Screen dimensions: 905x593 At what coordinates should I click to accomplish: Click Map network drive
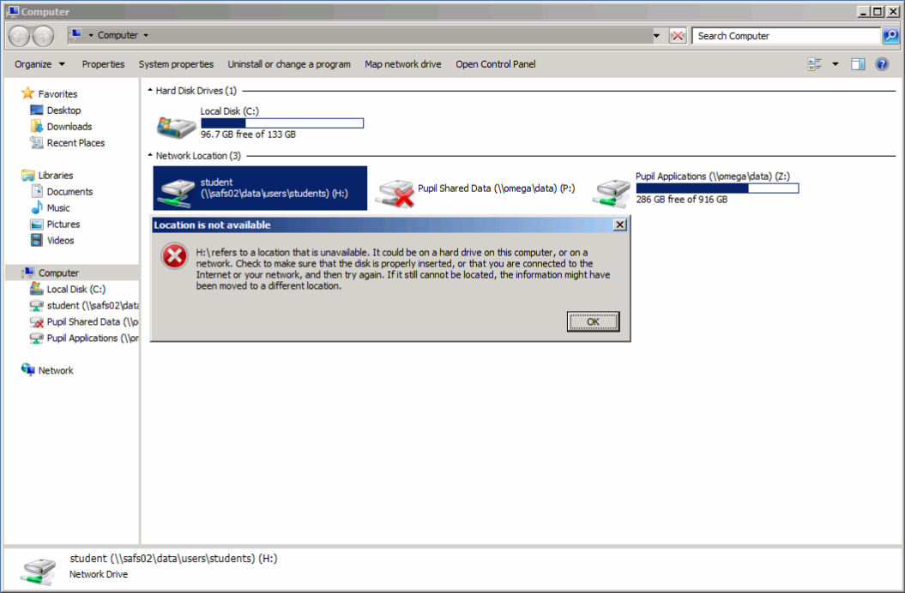coord(403,64)
